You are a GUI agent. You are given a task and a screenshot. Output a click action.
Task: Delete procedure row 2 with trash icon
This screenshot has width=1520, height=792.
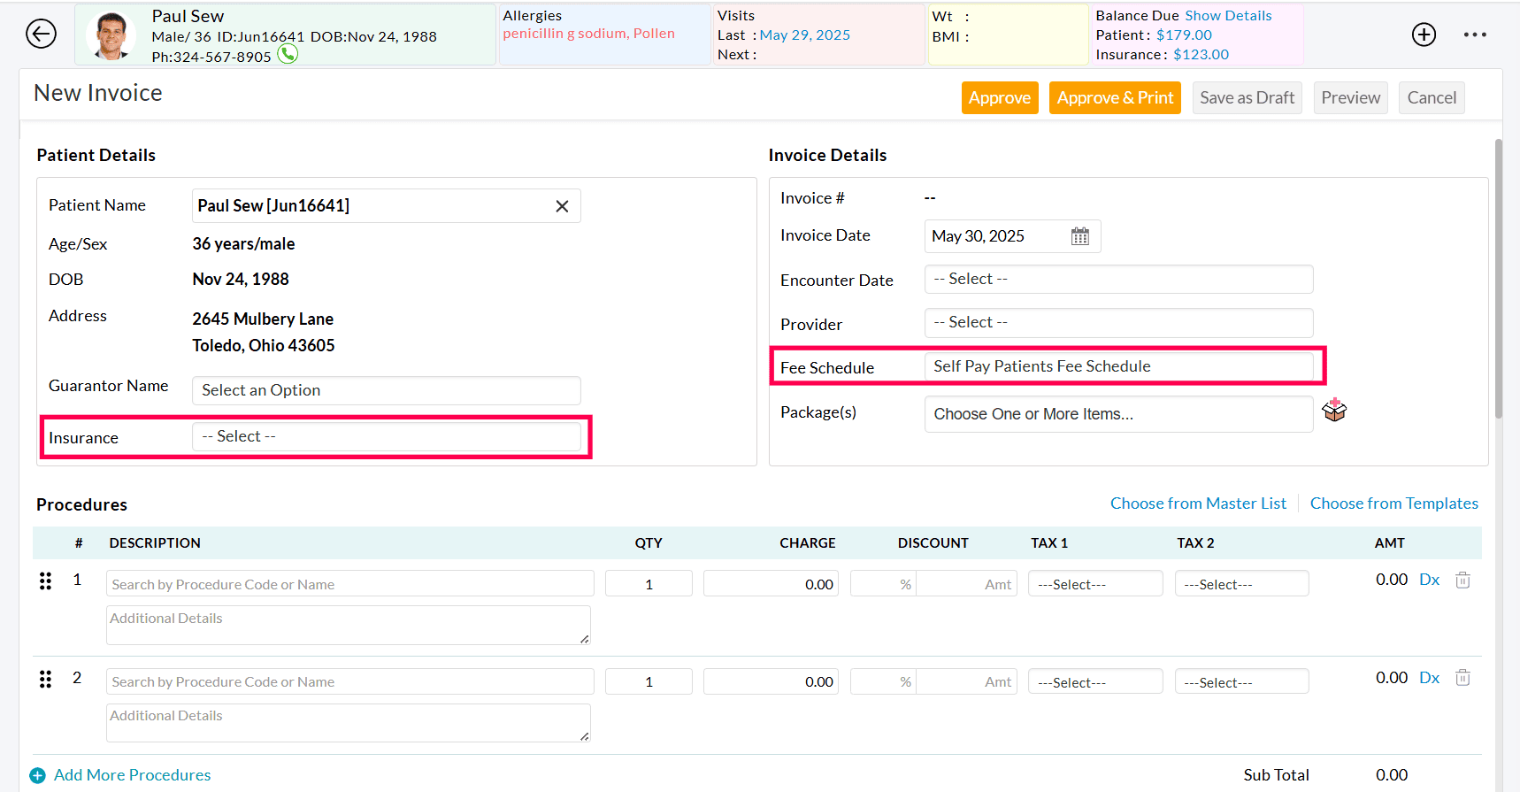(x=1462, y=677)
